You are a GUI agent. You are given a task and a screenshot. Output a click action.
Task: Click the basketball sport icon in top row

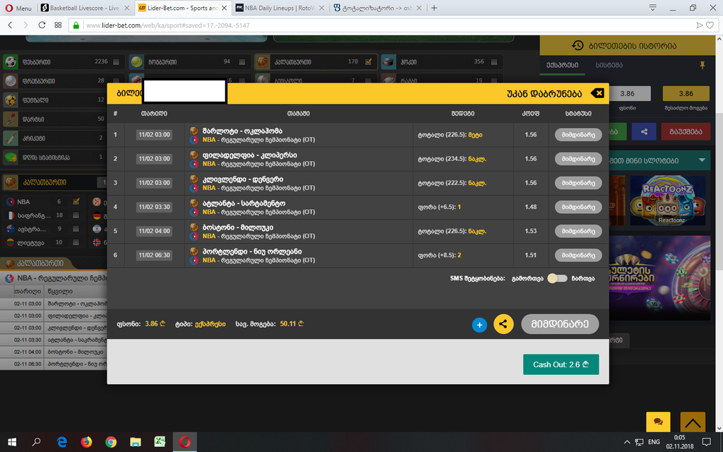(263, 62)
